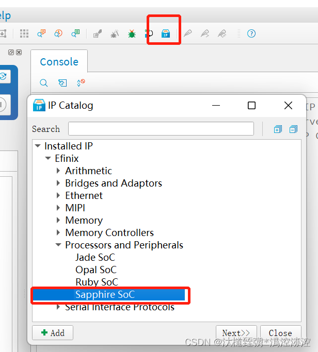
Task: Focus the IP Catalog Search field
Action: pyautogui.click(x=161, y=129)
